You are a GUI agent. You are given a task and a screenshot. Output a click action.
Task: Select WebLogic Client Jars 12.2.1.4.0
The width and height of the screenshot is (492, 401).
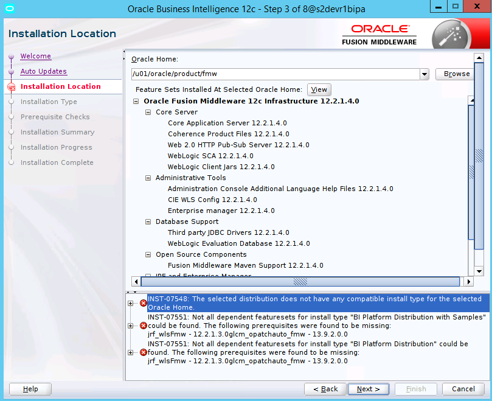(221, 167)
